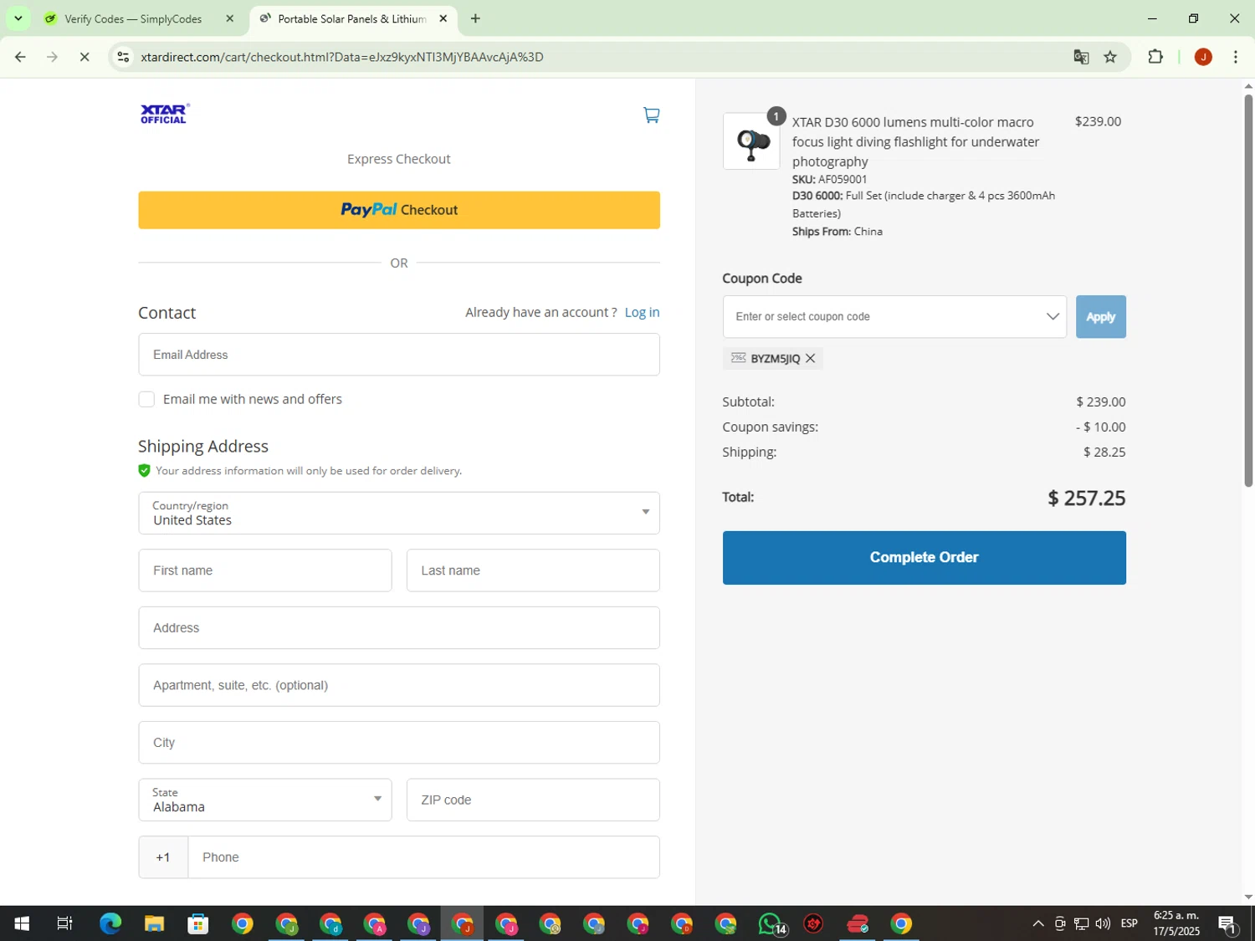View site information icon in address bar
1255x941 pixels.
point(123,57)
